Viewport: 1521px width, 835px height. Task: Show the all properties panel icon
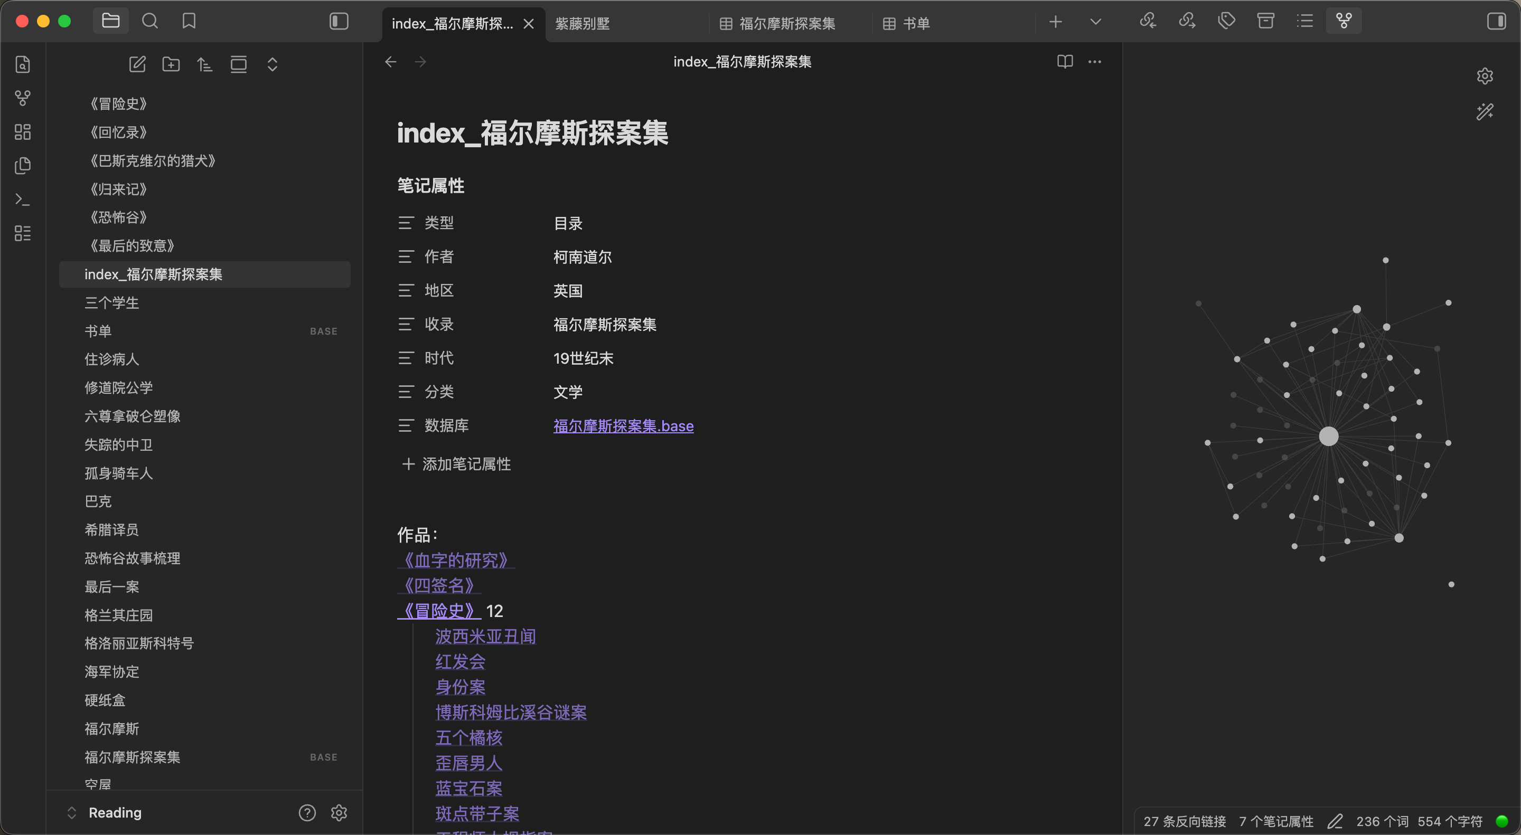pos(1265,21)
